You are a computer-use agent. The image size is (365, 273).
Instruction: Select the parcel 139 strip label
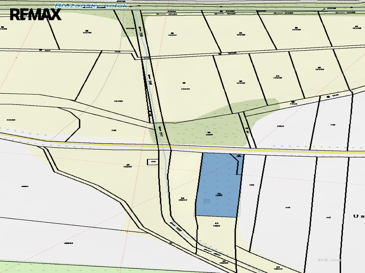[x=251, y=185]
